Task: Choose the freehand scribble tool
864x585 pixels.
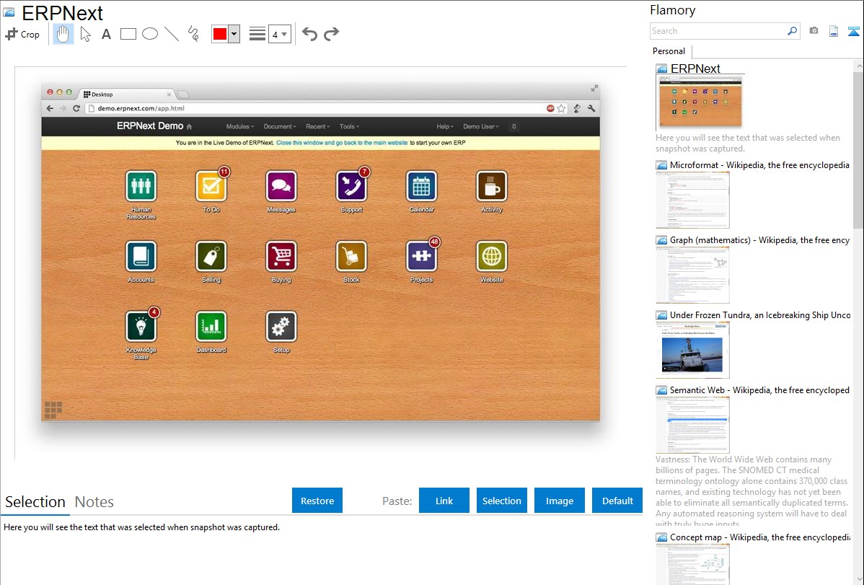Action: [193, 34]
